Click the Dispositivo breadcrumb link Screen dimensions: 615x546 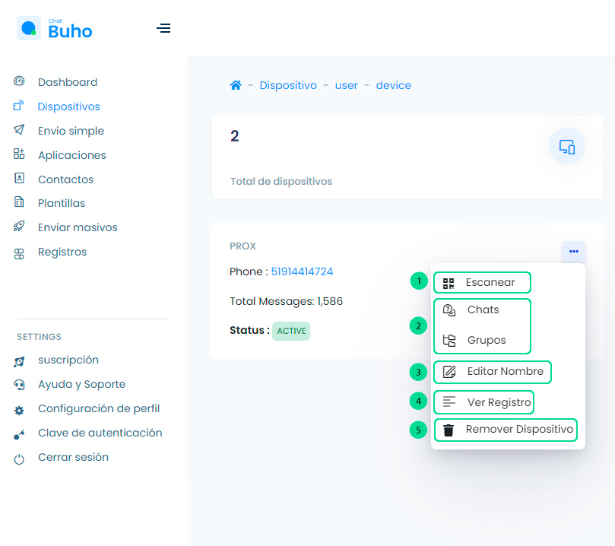click(288, 85)
